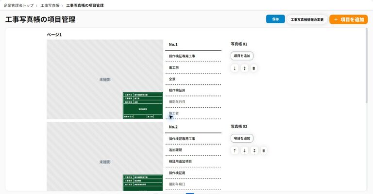Click the orange ＋項目を追加 button
The height and width of the screenshot is (194, 373).
[349, 19]
